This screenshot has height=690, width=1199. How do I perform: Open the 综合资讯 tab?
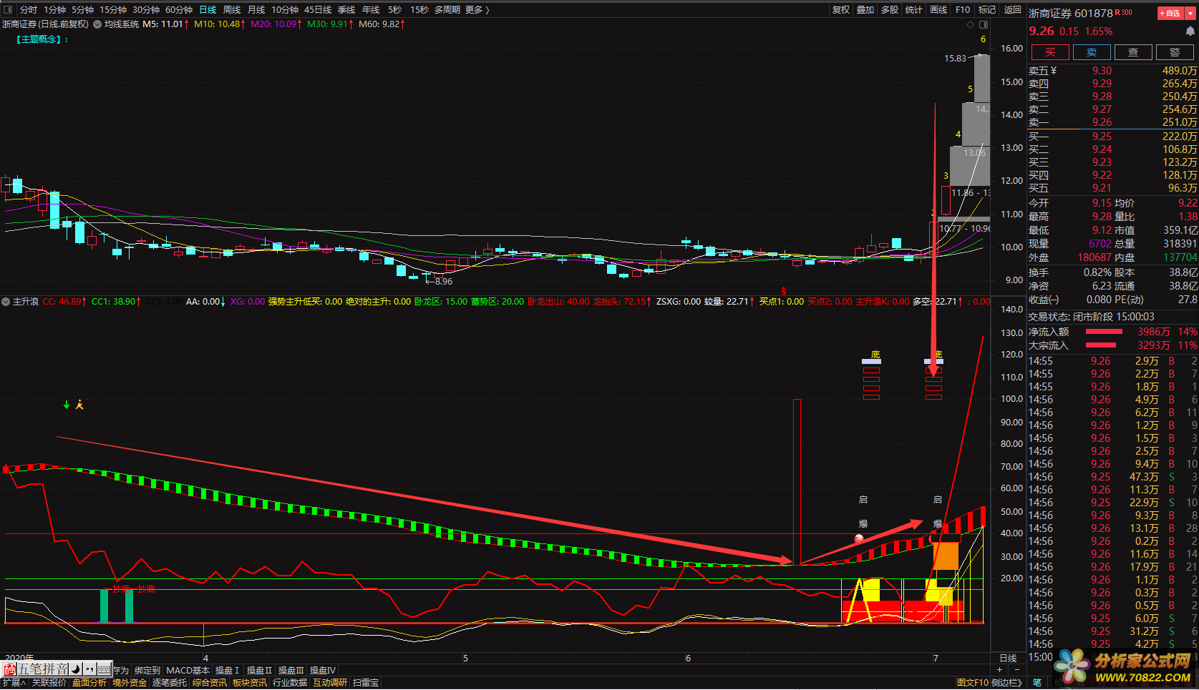tap(210, 683)
